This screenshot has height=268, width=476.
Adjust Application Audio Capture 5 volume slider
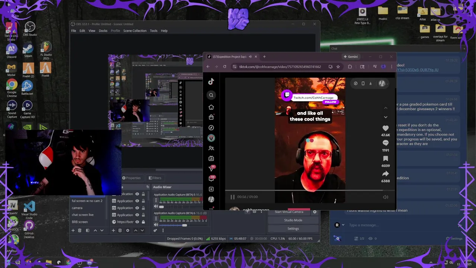coord(180,206)
